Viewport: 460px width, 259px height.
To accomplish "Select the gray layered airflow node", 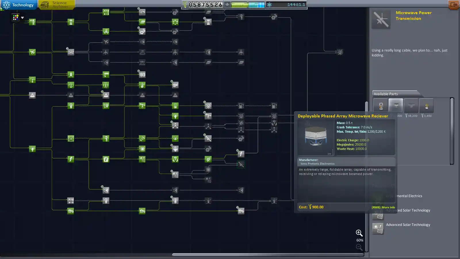I will [71, 52].
